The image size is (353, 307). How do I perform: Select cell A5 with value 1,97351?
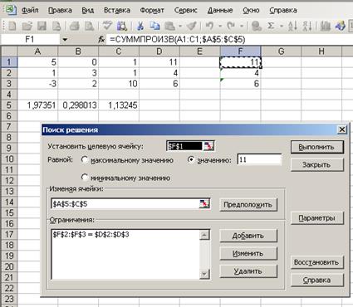[x=37, y=105]
